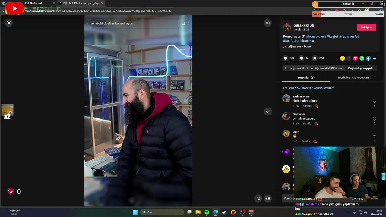The height and width of the screenshot is (217, 386).
Task: Open lion avatar of 'user' commenter
Action: click(286, 134)
